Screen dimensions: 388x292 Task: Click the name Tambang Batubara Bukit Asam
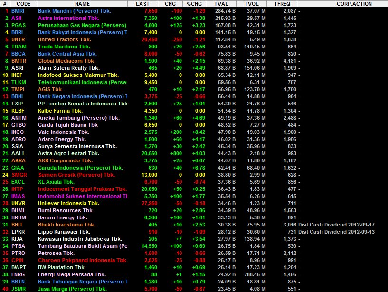[x=83, y=246]
